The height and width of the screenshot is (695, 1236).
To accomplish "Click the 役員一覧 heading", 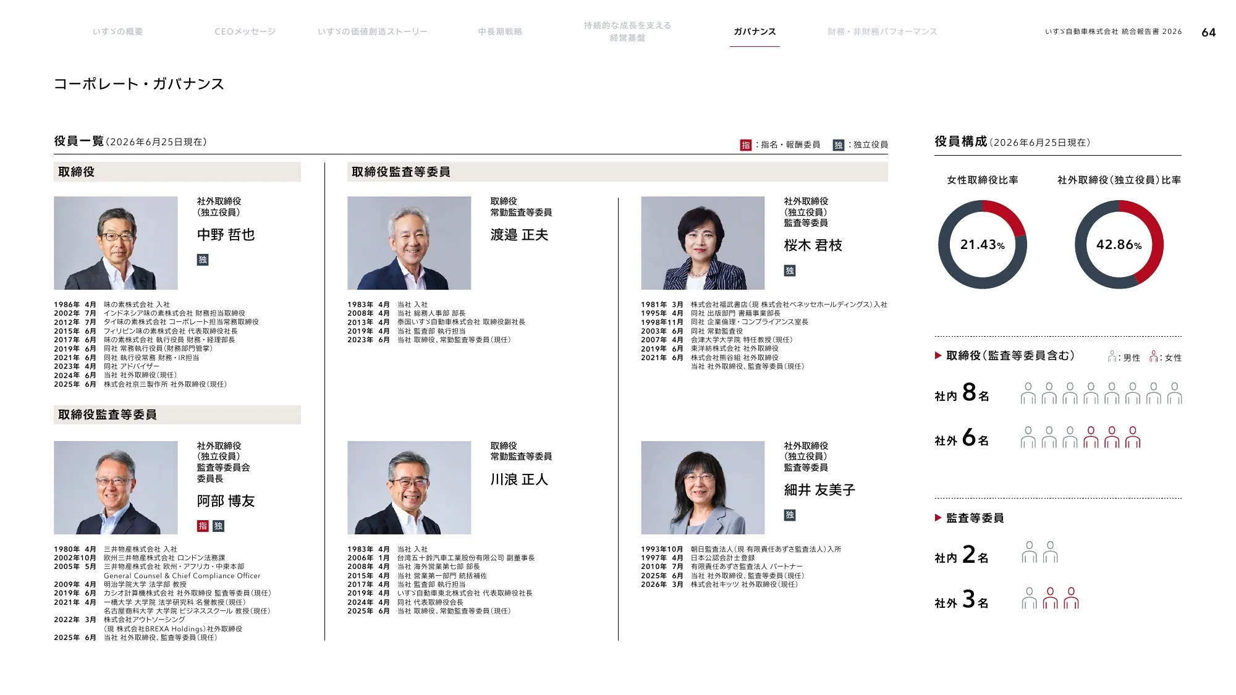I will coord(78,141).
